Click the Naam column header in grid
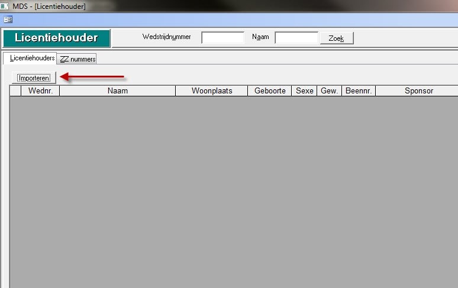Screen dimensions: 458x288 [x=117, y=91]
